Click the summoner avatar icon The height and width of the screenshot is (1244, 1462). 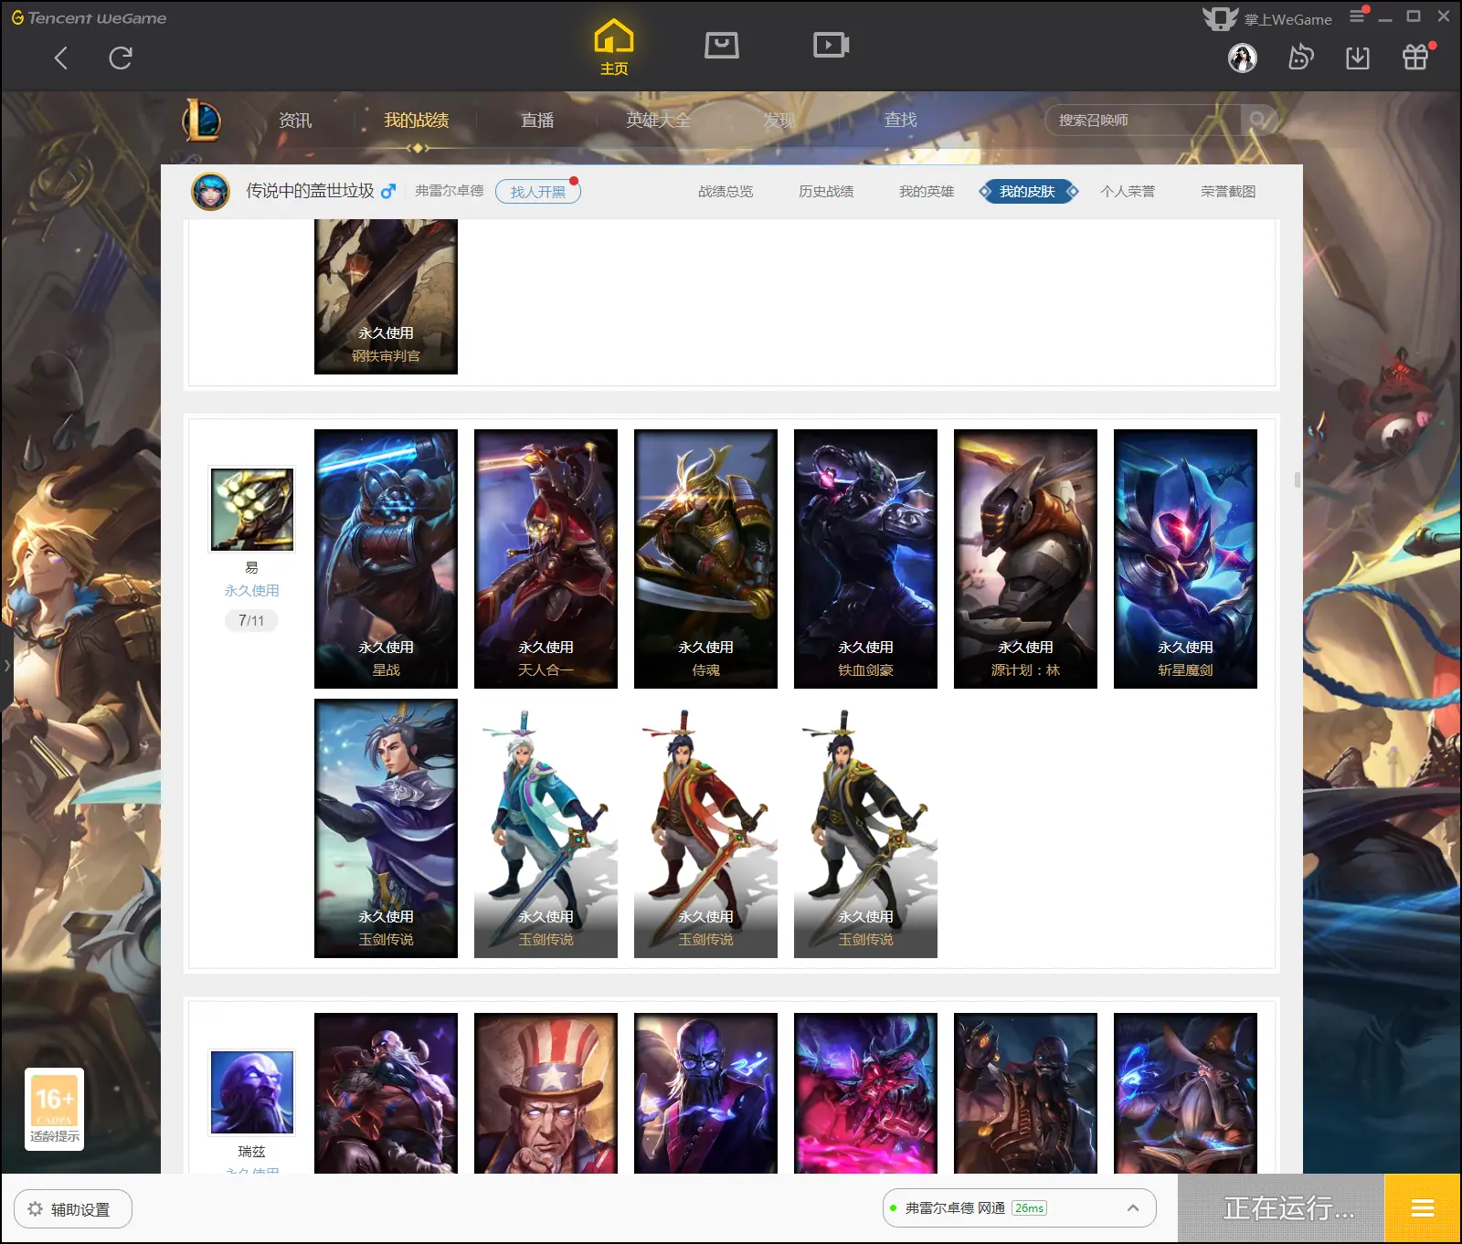click(211, 192)
